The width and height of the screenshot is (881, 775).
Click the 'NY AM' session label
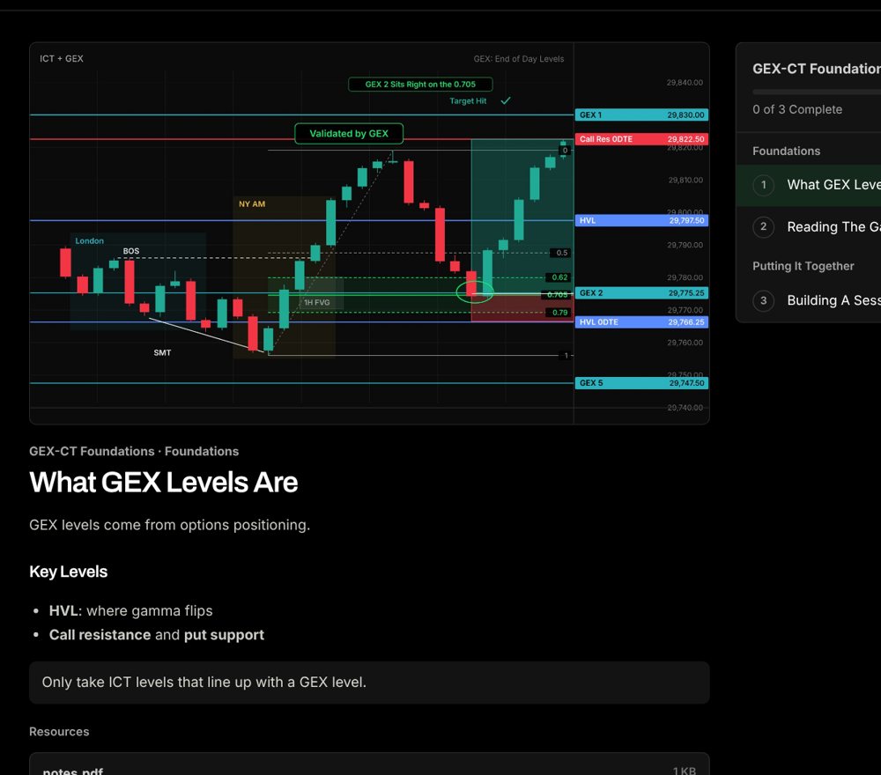point(252,203)
